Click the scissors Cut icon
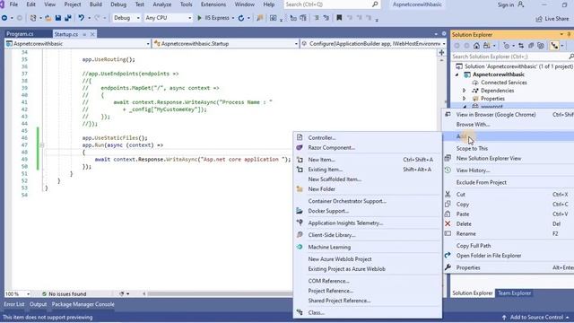The width and height of the screenshot is (574, 323). click(448, 194)
